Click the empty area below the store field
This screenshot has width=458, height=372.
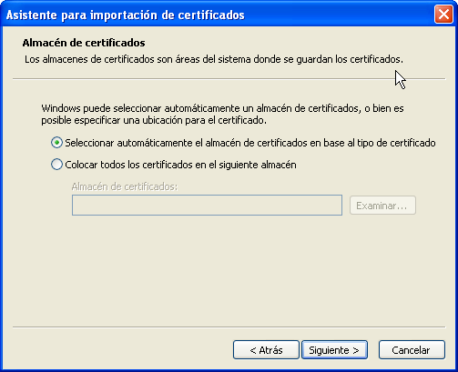229,270
